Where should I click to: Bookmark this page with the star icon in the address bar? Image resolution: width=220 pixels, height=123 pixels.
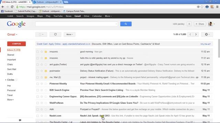(202, 7)
